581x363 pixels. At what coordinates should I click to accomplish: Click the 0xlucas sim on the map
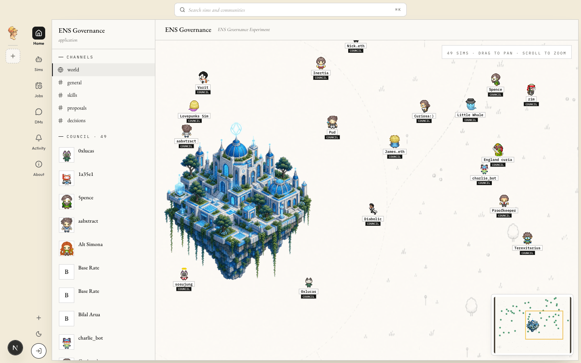coord(309,282)
